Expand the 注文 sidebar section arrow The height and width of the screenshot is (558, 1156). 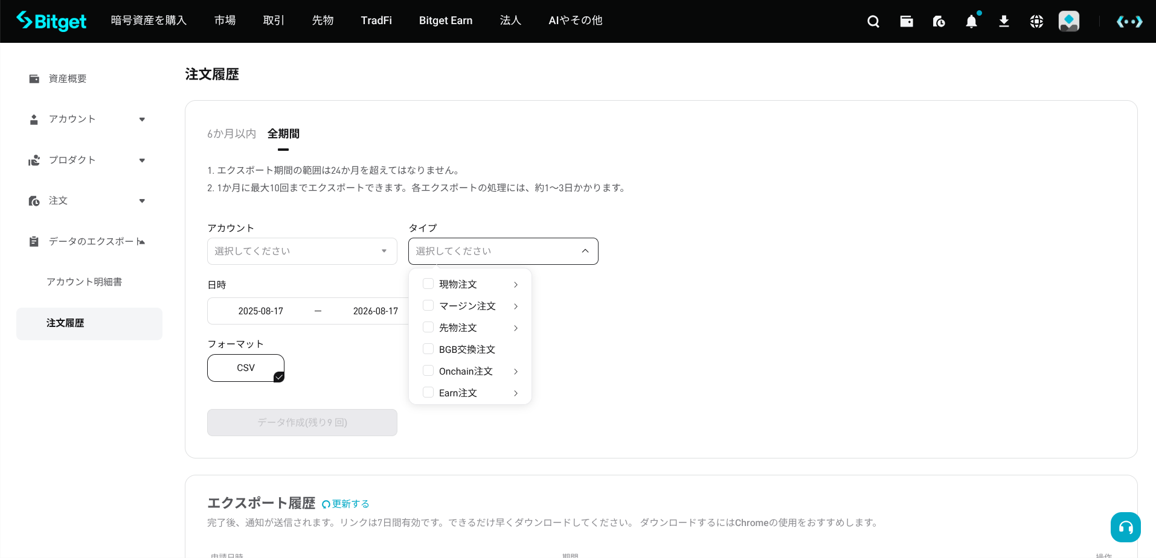pos(142,201)
